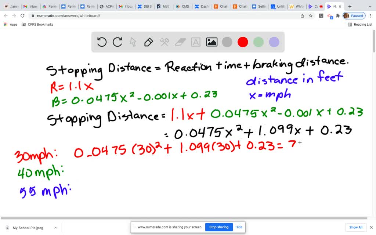Choose the green color circle
Image resolution: width=376 pixels, height=235 pixels.
pos(258,42)
